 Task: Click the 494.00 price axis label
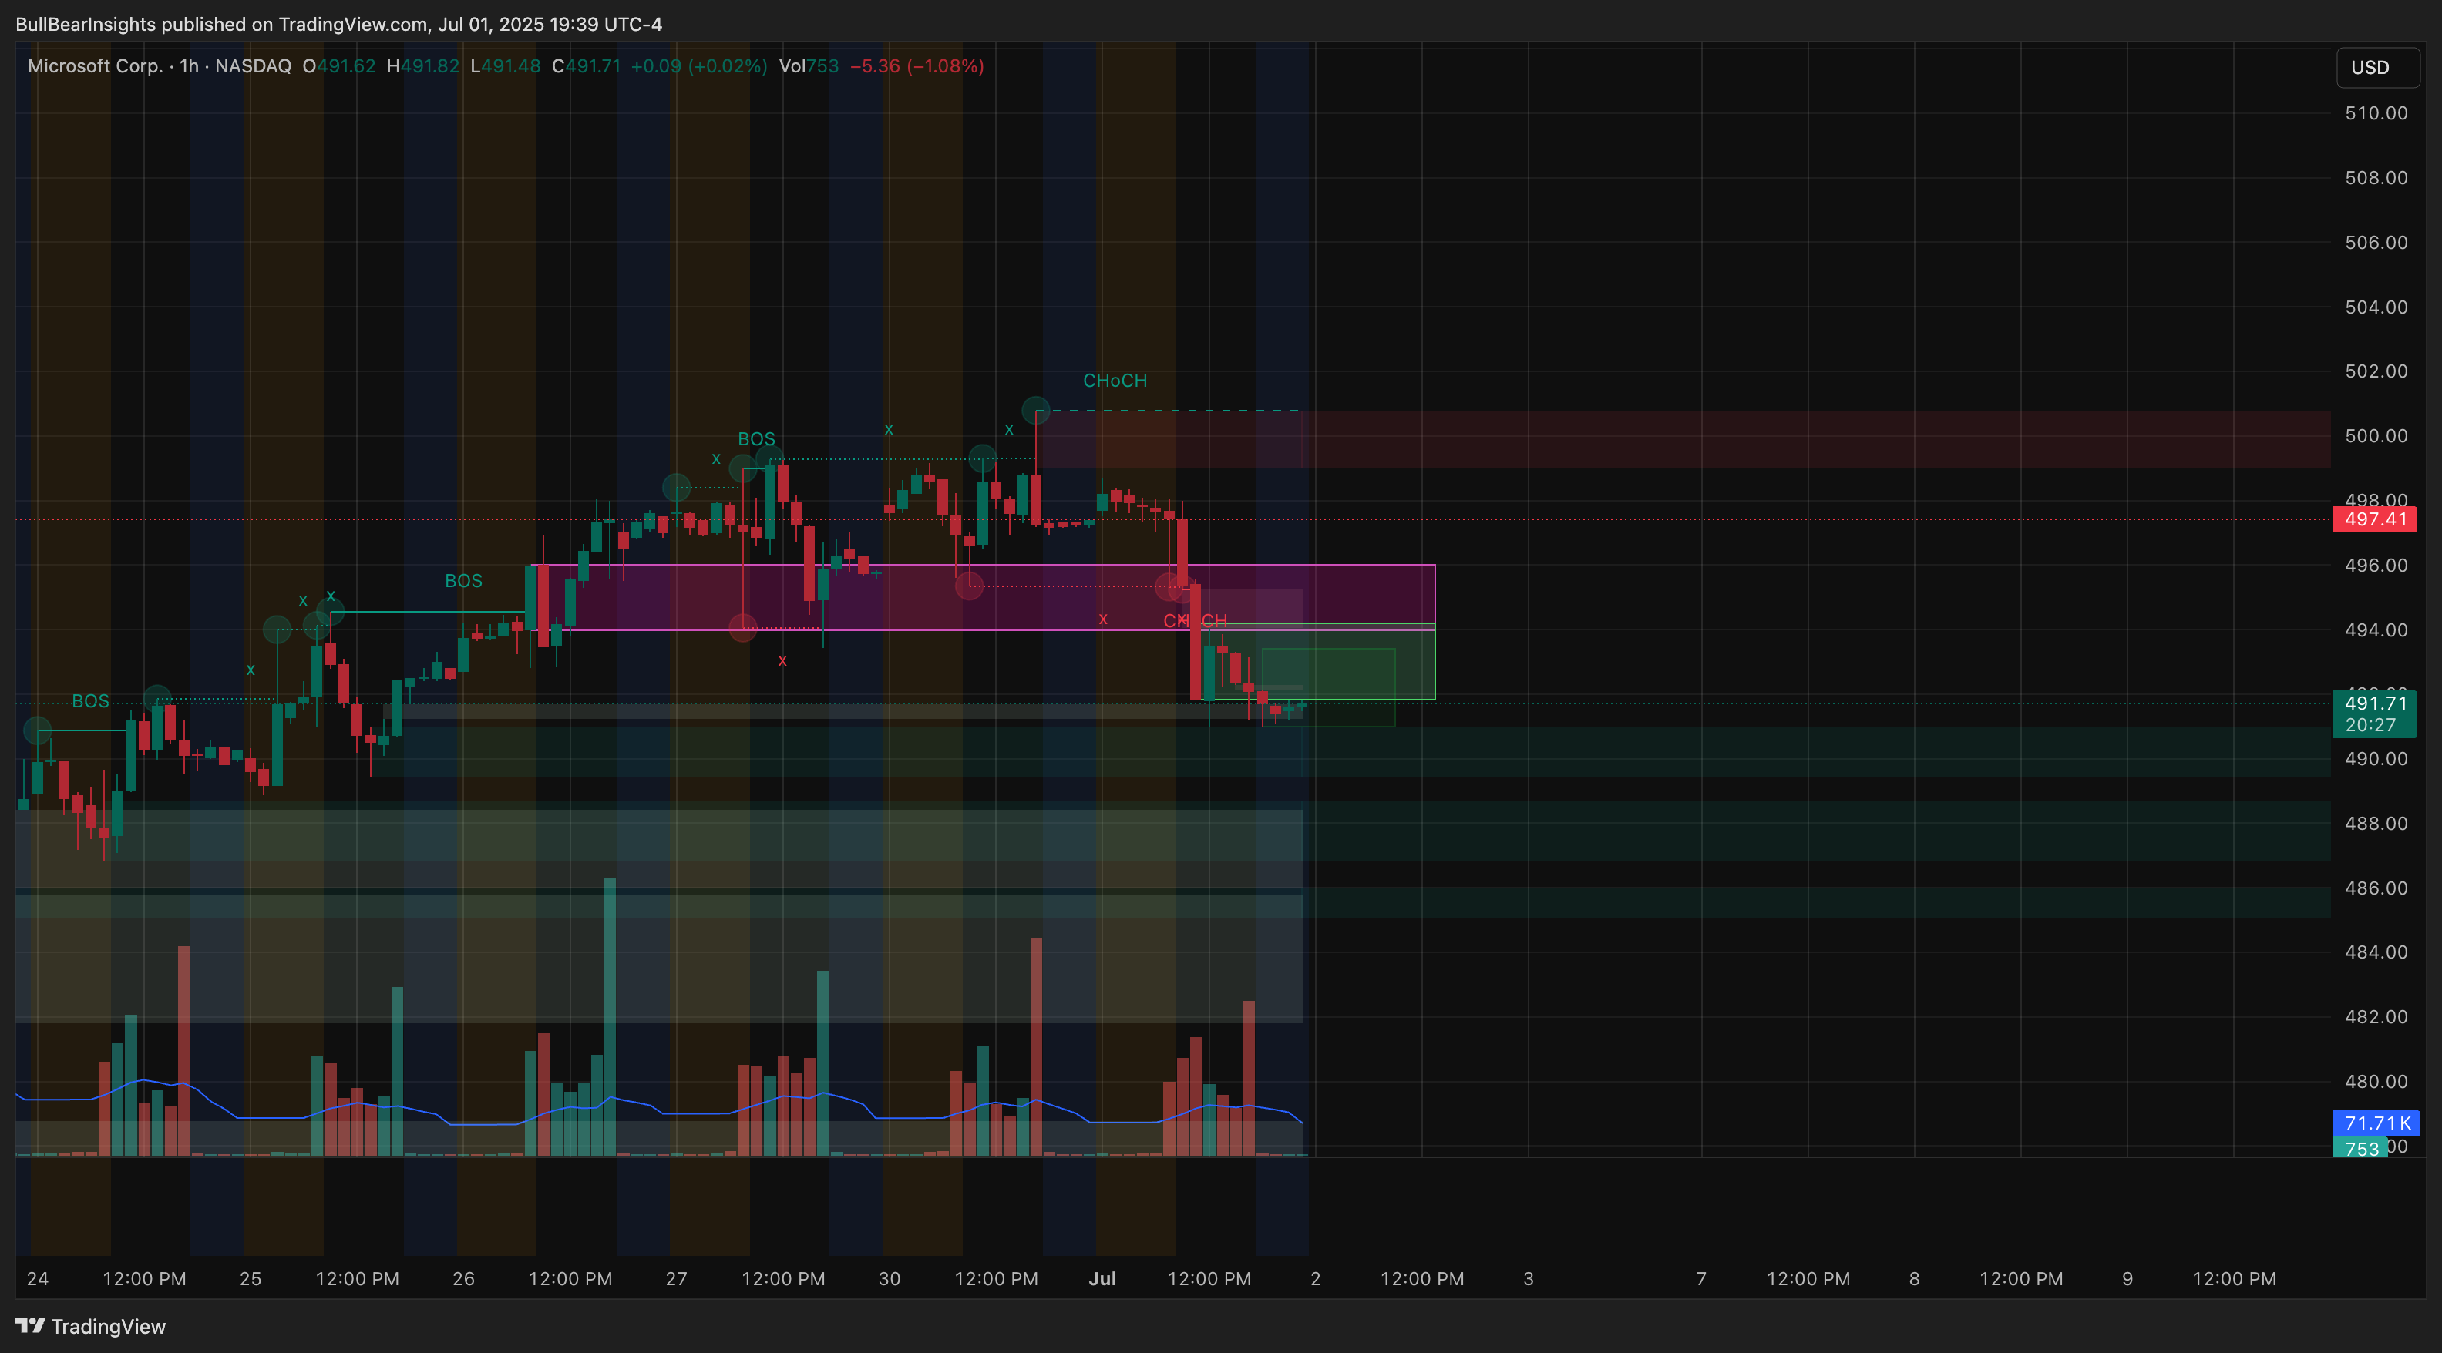[2376, 630]
